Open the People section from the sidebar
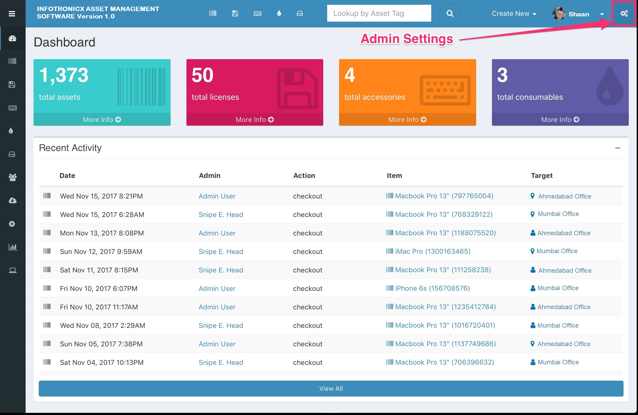The image size is (638, 415). [x=13, y=177]
